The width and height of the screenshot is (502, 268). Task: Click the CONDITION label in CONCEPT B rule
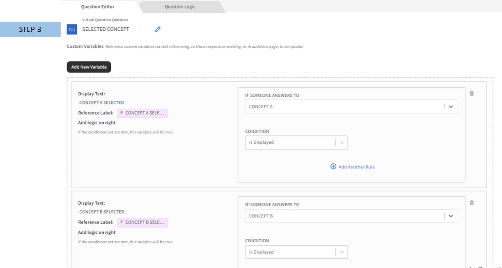tap(257, 241)
